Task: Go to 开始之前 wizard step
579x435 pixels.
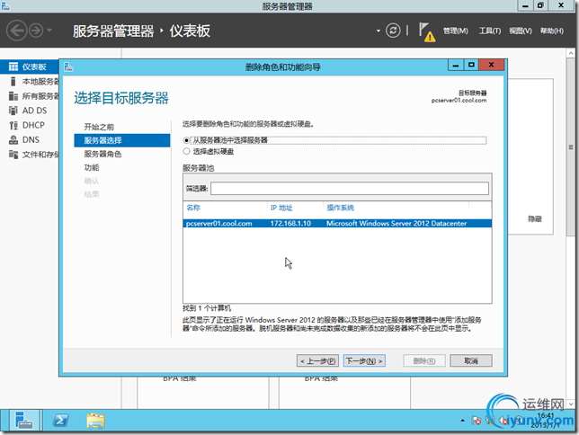Action: tap(99, 127)
